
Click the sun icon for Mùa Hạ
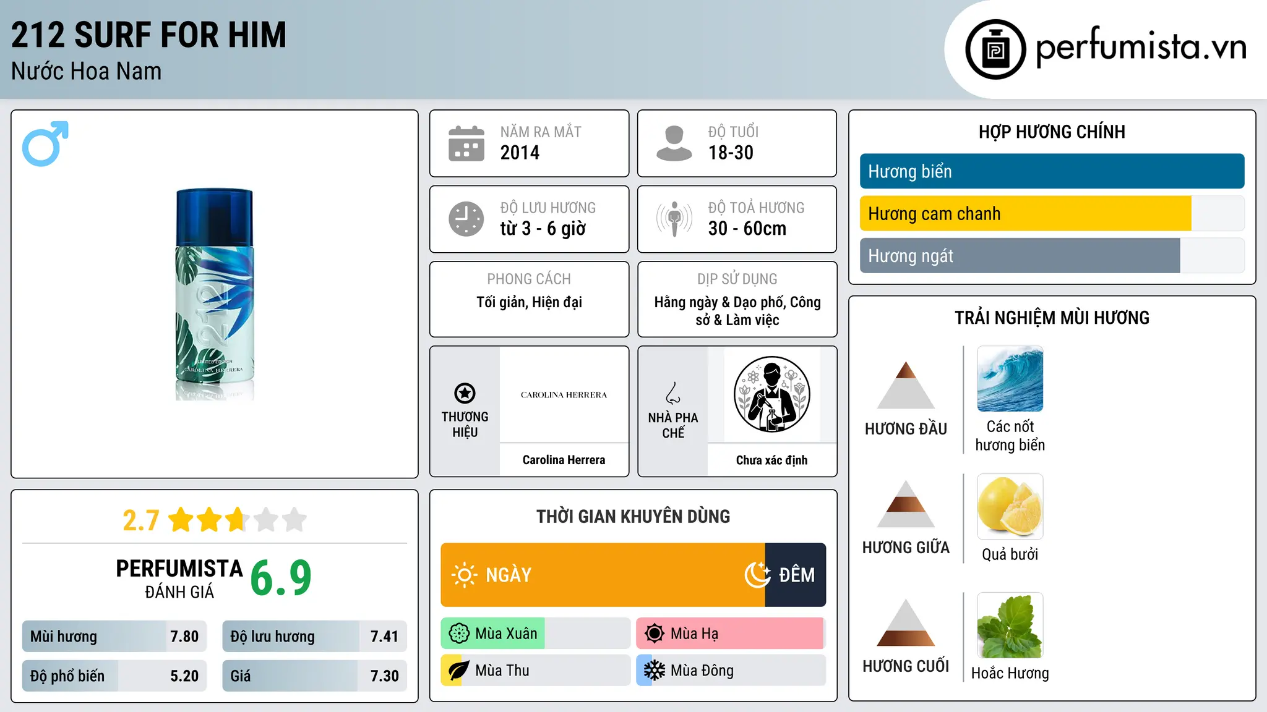point(655,634)
